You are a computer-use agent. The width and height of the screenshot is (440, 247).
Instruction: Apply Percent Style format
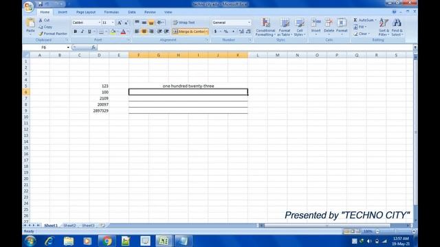point(226,32)
